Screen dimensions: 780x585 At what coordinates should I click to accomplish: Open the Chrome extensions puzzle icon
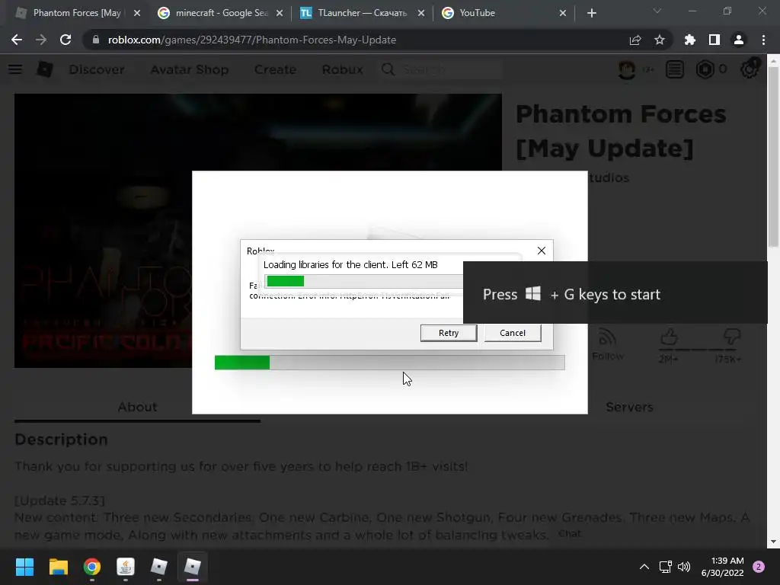click(x=690, y=40)
